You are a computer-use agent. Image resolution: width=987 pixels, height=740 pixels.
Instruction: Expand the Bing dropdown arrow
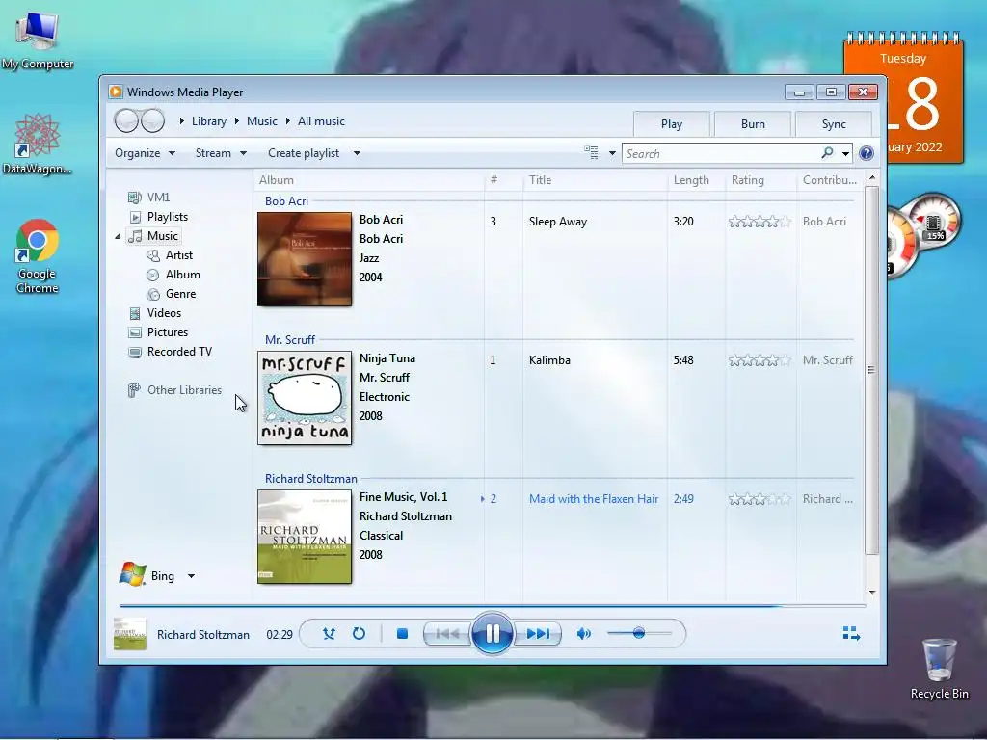click(x=191, y=576)
